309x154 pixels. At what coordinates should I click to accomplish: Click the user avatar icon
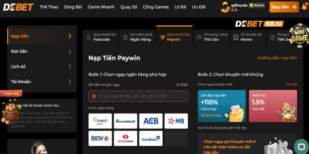pyautogui.click(x=225, y=7)
